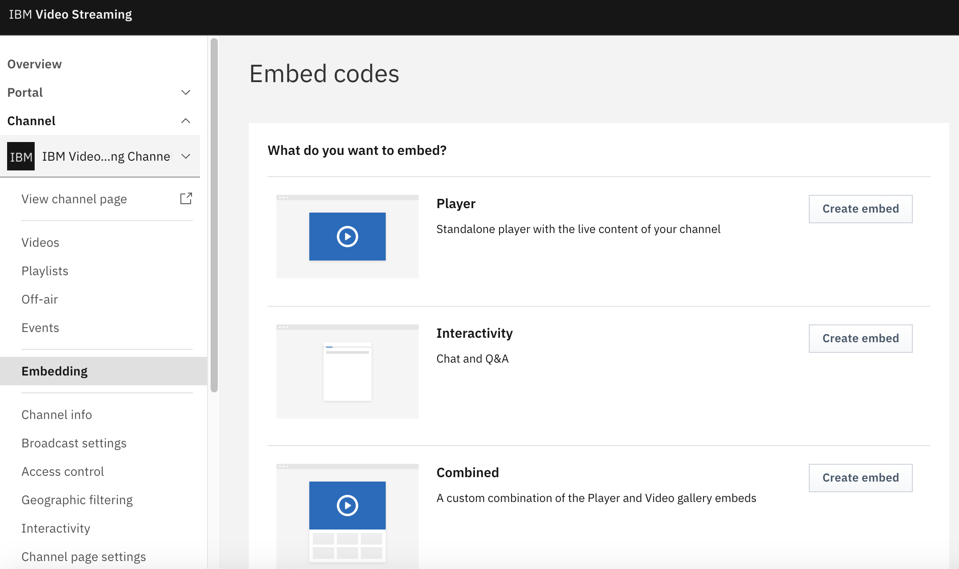Select the Embedding sidebar item
The image size is (959, 569).
[x=104, y=371]
